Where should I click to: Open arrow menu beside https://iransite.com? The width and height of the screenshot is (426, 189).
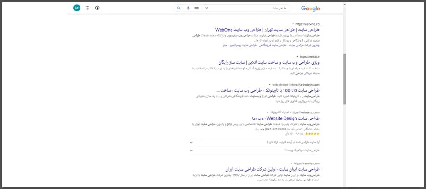click(291, 163)
